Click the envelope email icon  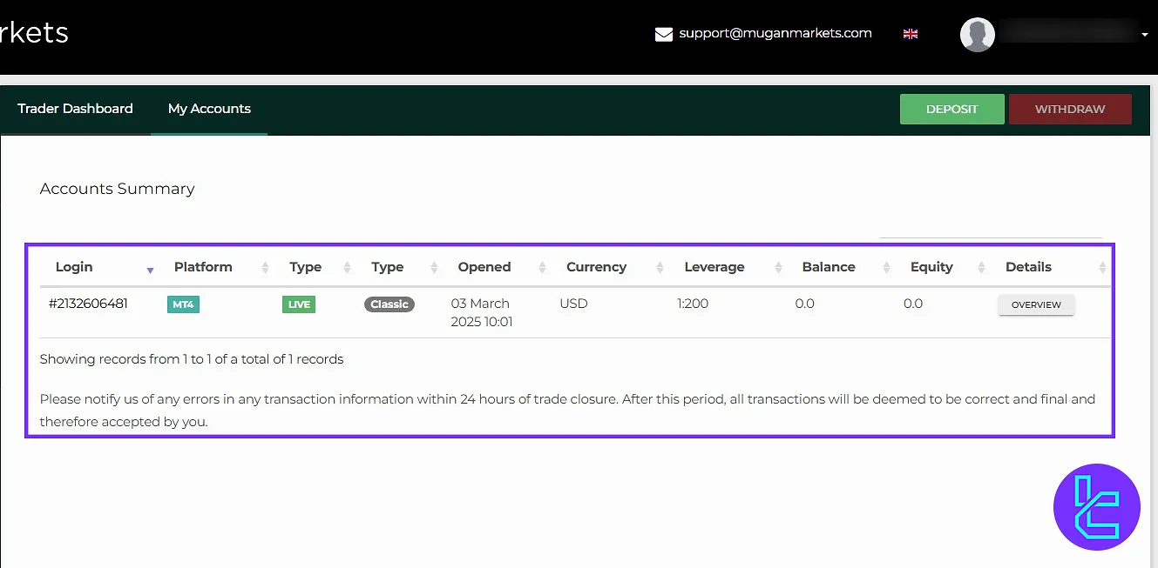coord(663,34)
